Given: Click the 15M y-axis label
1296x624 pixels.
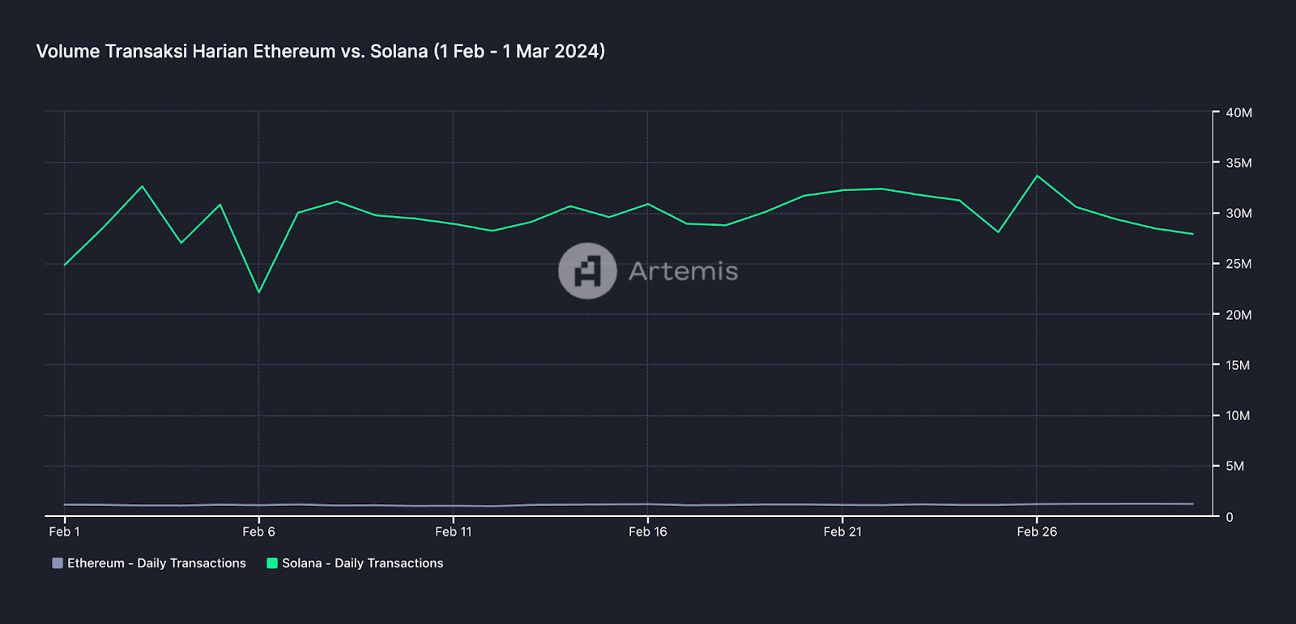Looking at the screenshot, I should point(1238,365).
